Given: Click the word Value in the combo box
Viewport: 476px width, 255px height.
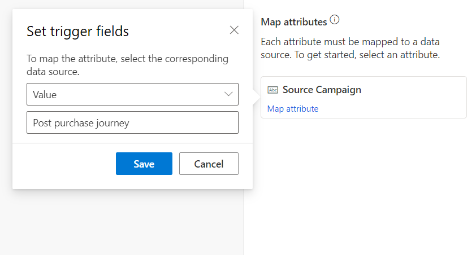Looking at the screenshot, I should 45,95.
